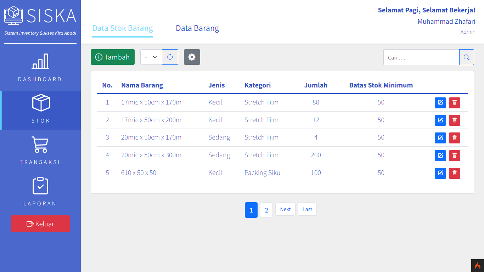The height and width of the screenshot is (272, 484).
Task: Go to page 2 in pagination
Action: point(266,210)
